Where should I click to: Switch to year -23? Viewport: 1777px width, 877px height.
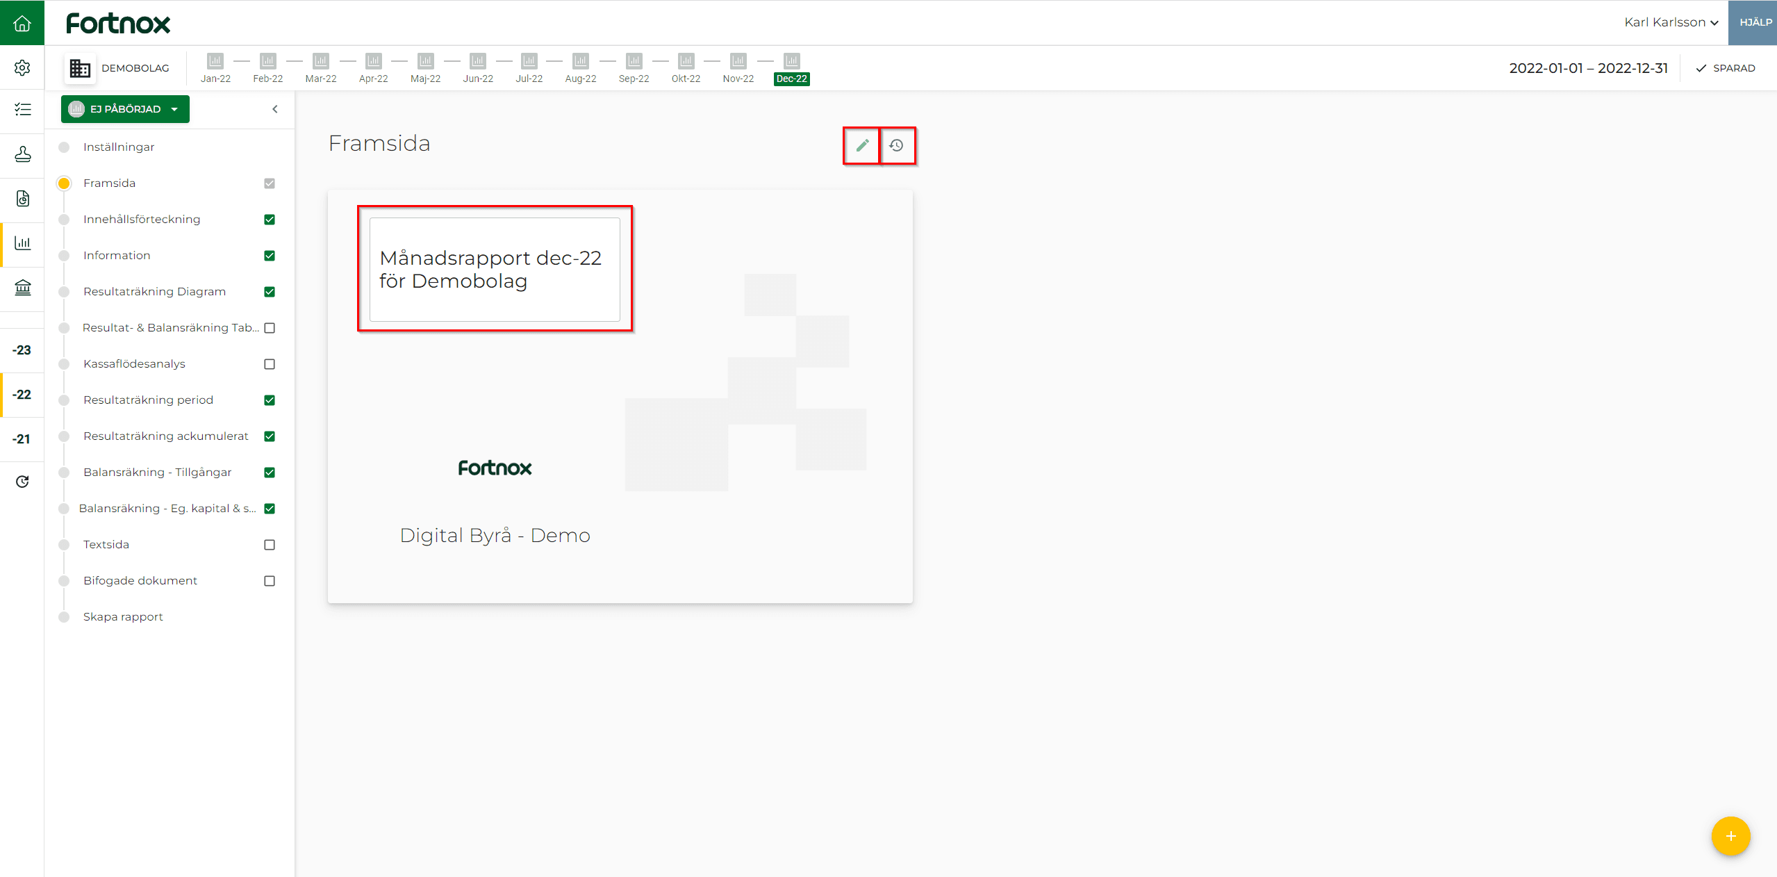[x=22, y=350]
